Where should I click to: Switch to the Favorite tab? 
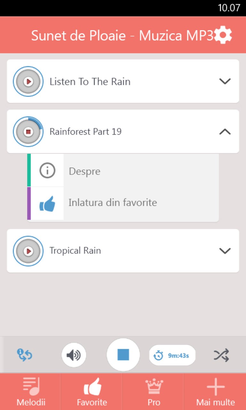(x=92, y=391)
